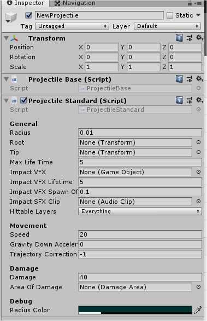Open Projectile Base gear menu
The width and height of the screenshot is (207, 321).
199,79
